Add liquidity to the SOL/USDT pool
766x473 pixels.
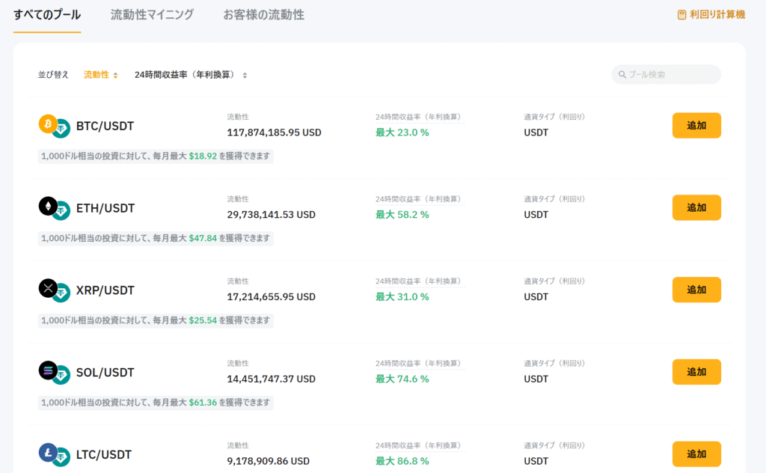pyautogui.click(x=696, y=372)
